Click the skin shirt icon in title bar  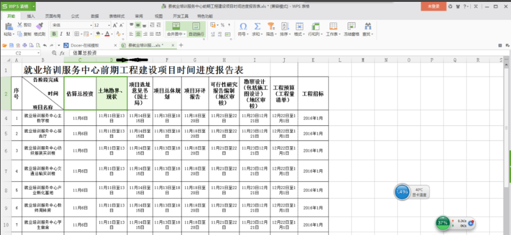(457, 6)
